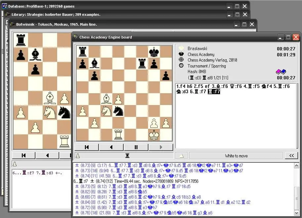The height and width of the screenshot is (218, 302).
Task: Click the globe icon for Chess Academy Verlag
Action: [180, 60]
